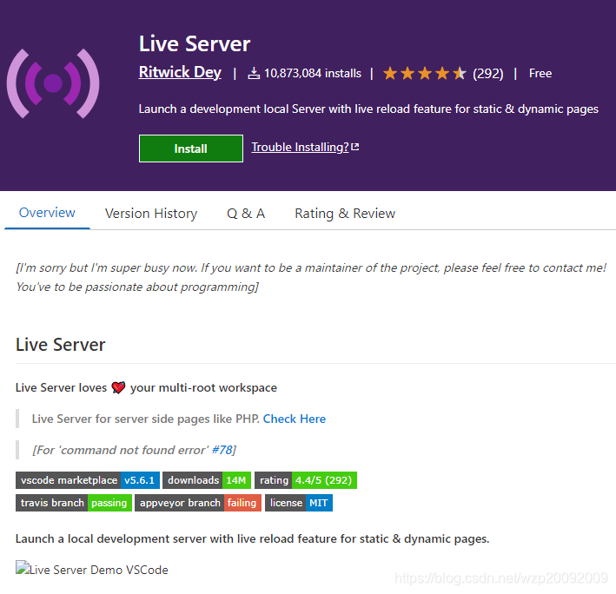Click the Live Server title in header
Screen dimensions: 616x594
tap(195, 43)
